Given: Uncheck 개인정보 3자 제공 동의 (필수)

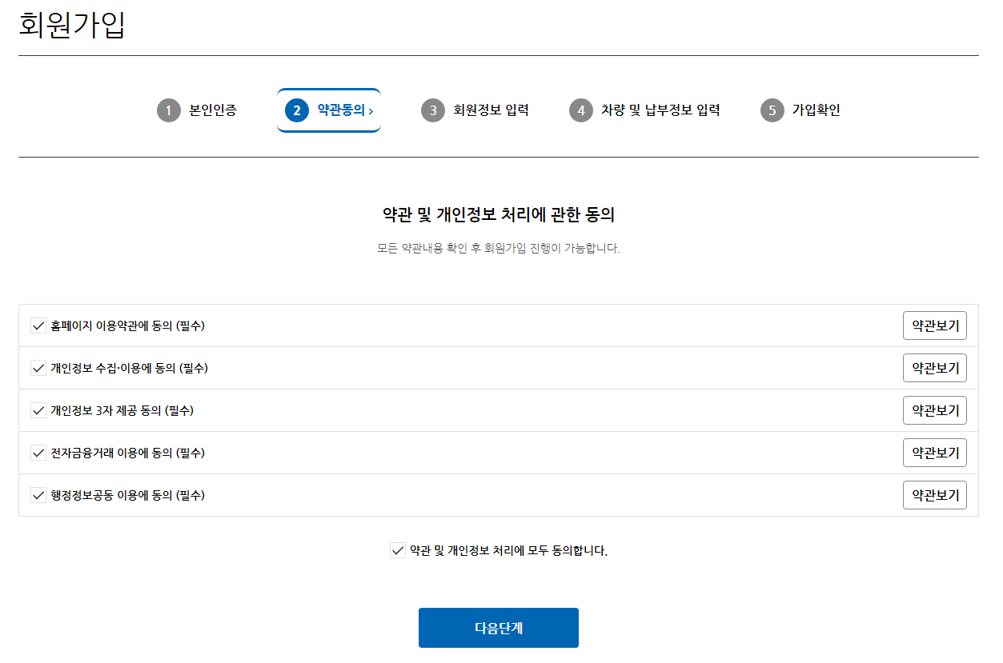Looking at the screenshot, I should click(38, 410).
